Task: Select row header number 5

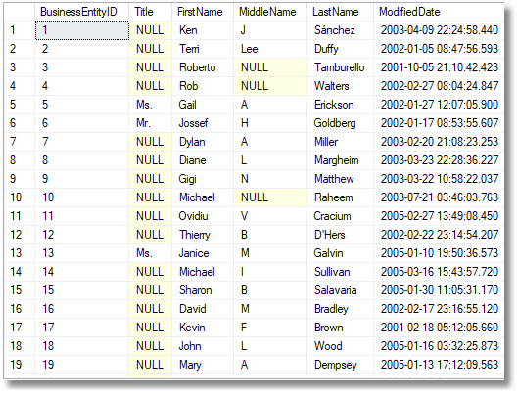Action: tap(20, 105)
